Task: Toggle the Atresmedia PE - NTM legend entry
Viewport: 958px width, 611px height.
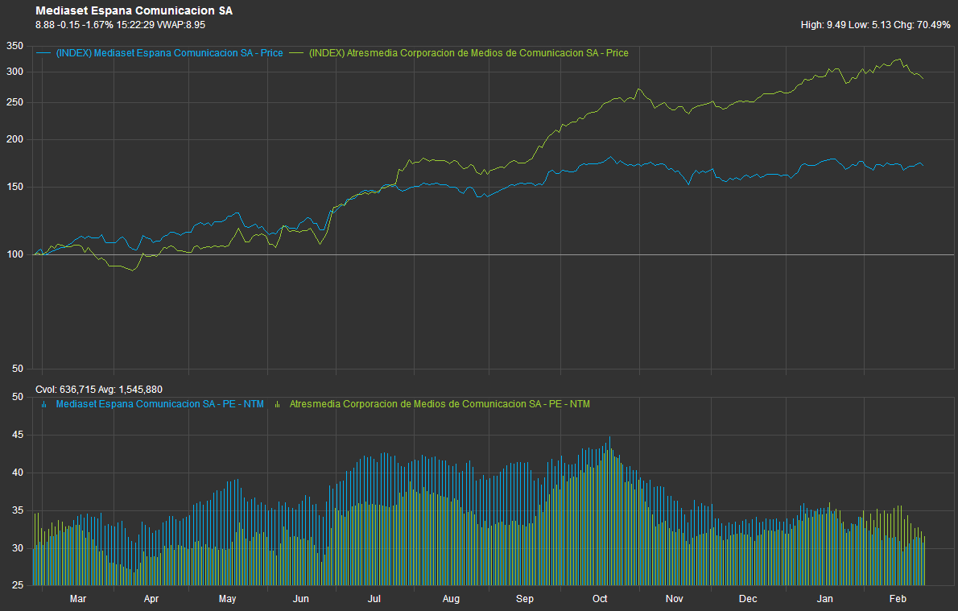Action: pos(439,404)
